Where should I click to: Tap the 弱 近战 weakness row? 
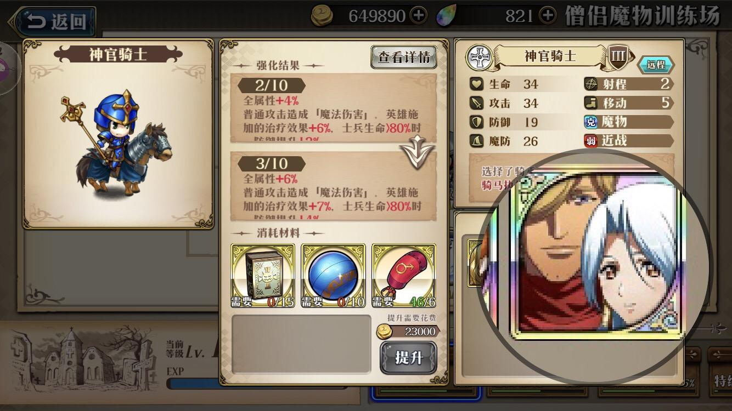click(x=629, y=141)
